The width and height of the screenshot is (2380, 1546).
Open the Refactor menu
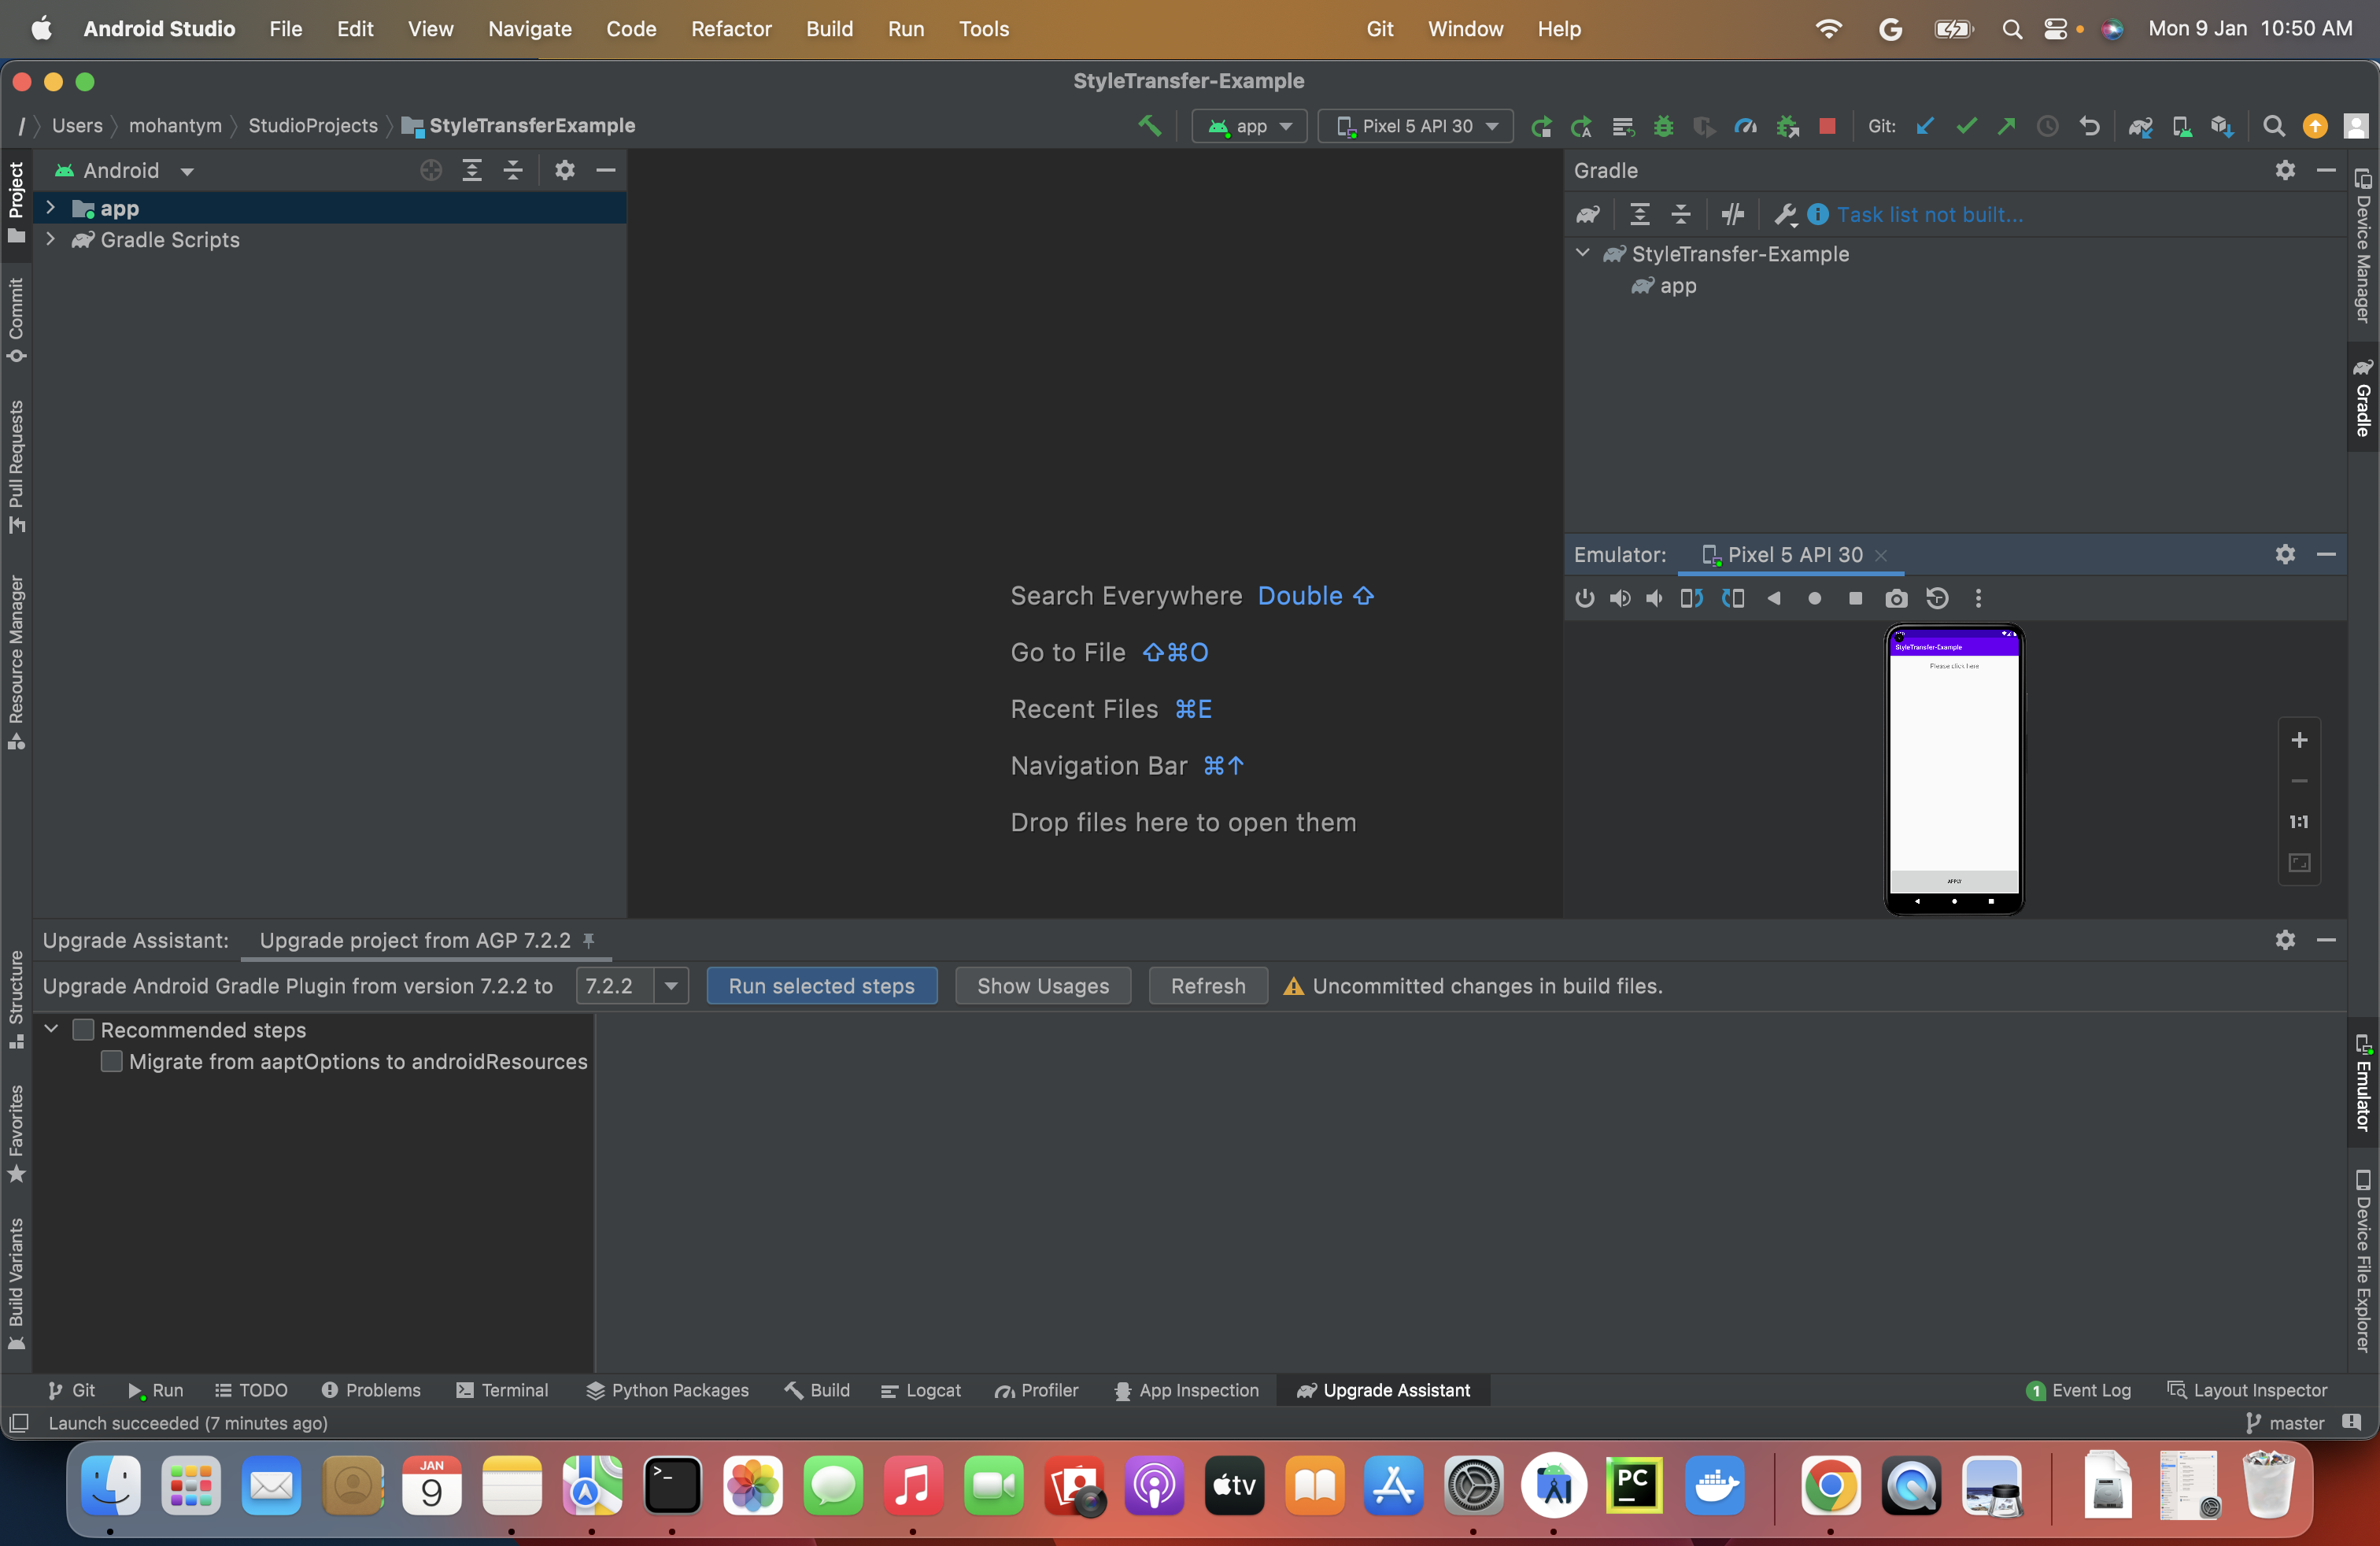(x=731, y=29)
